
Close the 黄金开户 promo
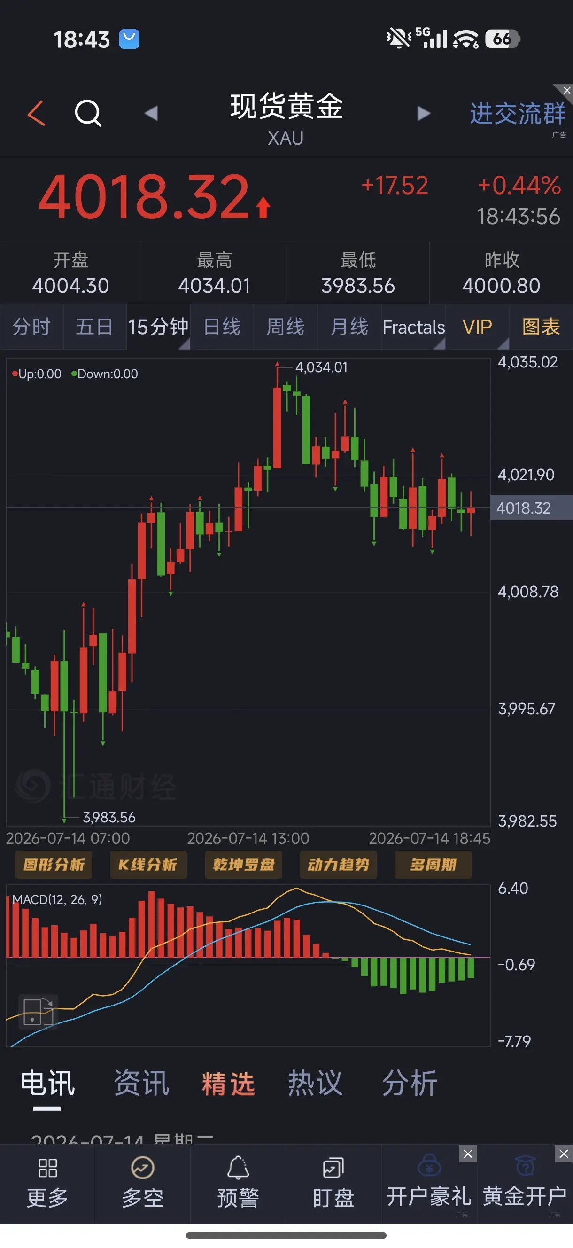[x=564, y=1154]
